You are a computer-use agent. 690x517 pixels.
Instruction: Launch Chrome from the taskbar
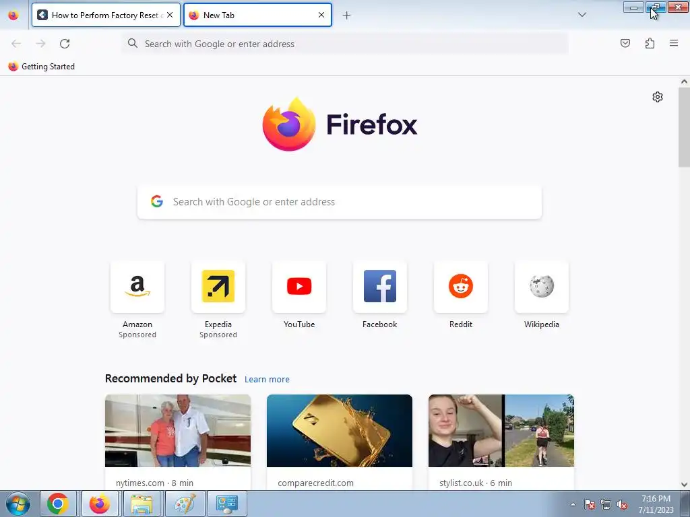[x=58, y=504]
